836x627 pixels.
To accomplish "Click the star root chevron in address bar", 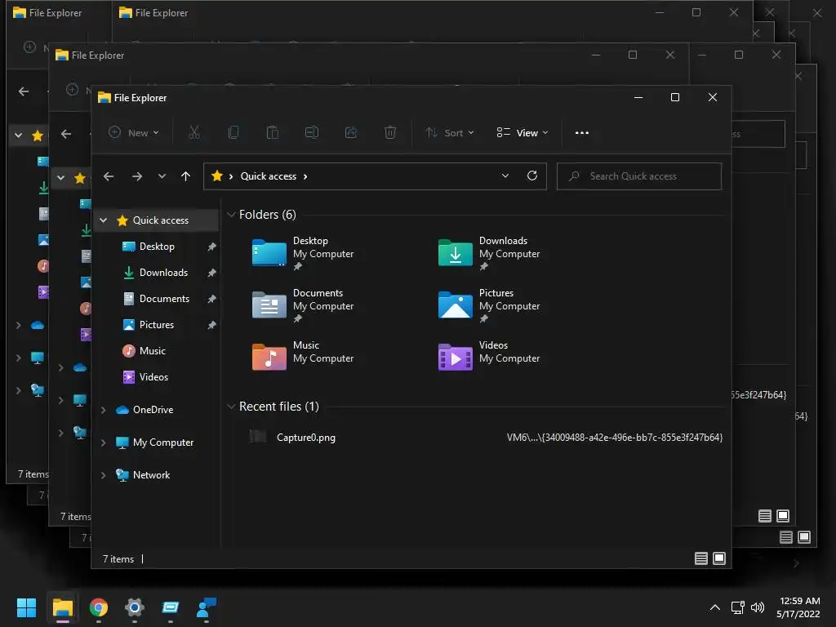I will [x=231, y=176].
